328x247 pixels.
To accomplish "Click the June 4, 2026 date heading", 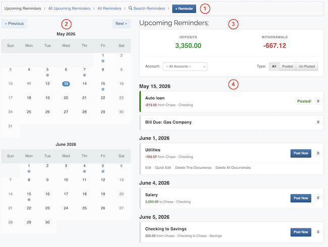I will click(x=154, y=183).
